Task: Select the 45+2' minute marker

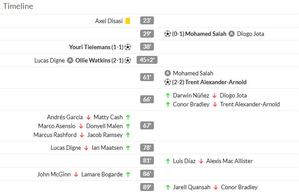Action: (147, 60)
